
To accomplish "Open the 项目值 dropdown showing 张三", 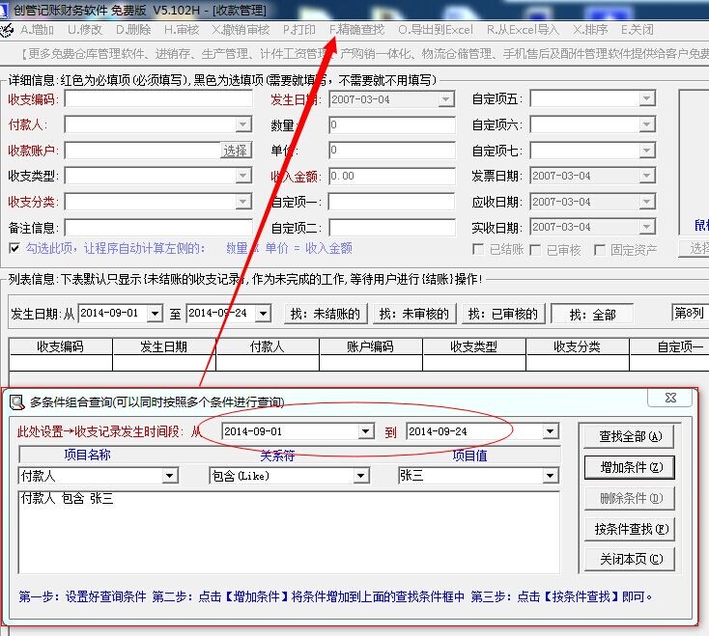I will point(551,476).
